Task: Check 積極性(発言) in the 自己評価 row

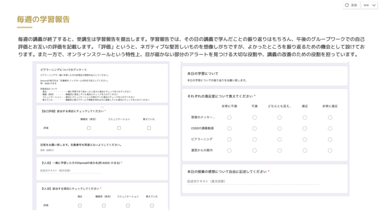Action: pyautogui.click(x=89, y=128)
